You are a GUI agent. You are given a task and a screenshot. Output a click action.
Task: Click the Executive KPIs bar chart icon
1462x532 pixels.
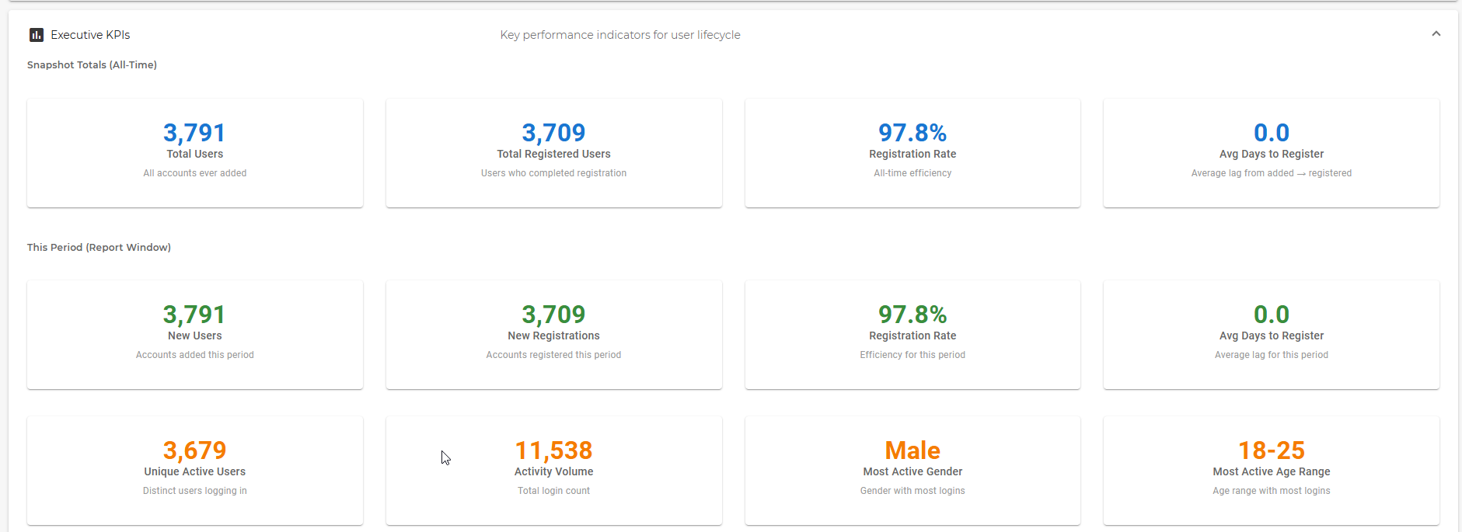pos(36,35)
